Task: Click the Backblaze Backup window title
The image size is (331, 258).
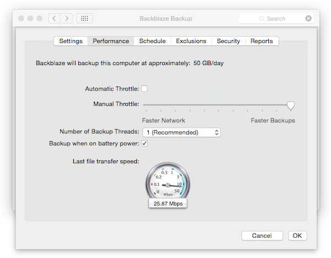Action: [165, 19]
